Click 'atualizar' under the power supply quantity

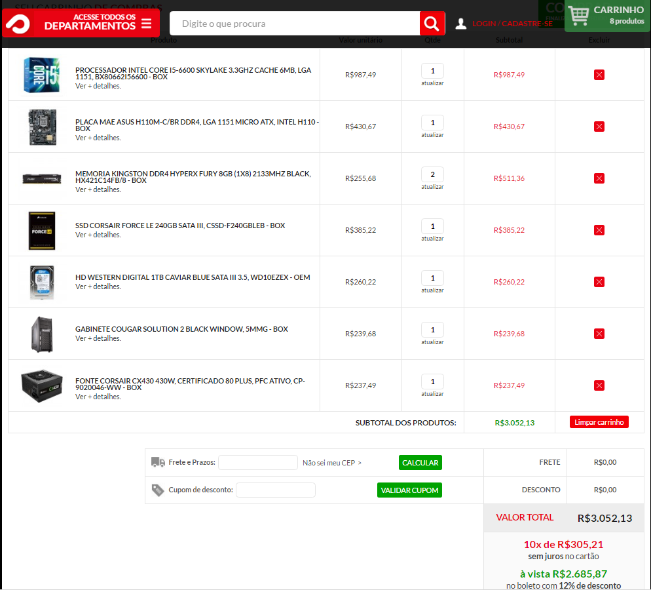pos(432,394)
